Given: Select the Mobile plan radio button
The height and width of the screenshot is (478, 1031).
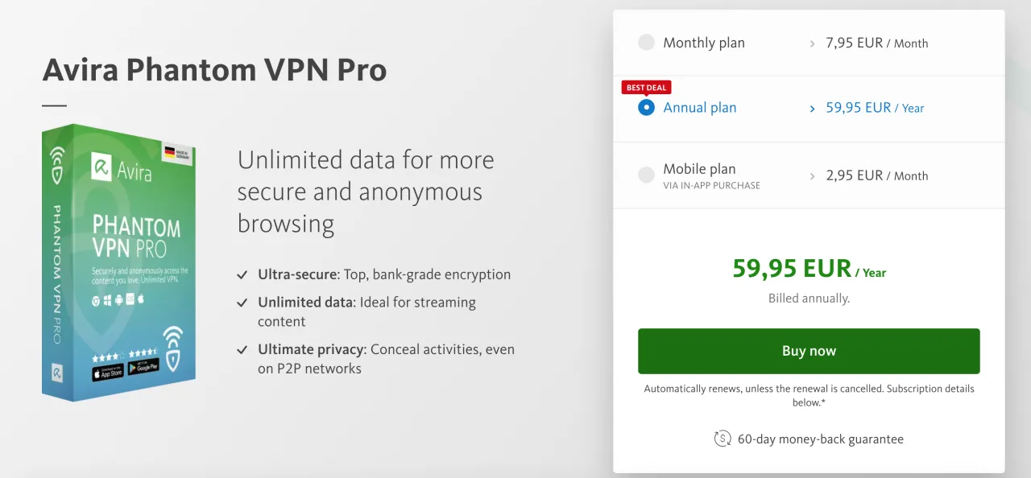Looking at the screenshot, I should coord(646,175).
